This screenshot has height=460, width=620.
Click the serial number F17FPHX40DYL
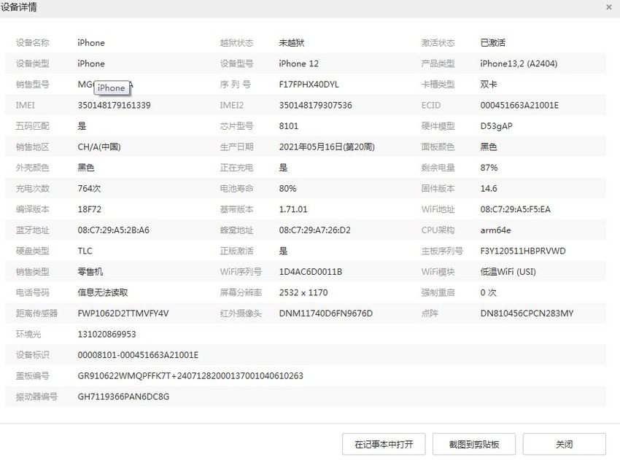[309, 84]
